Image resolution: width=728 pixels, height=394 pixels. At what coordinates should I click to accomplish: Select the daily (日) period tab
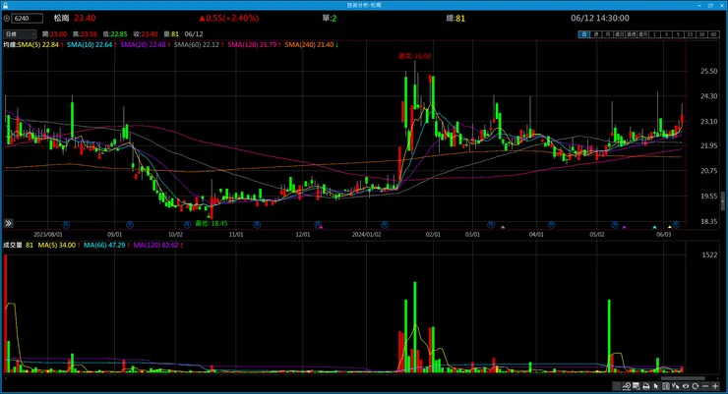pos(584,34)
